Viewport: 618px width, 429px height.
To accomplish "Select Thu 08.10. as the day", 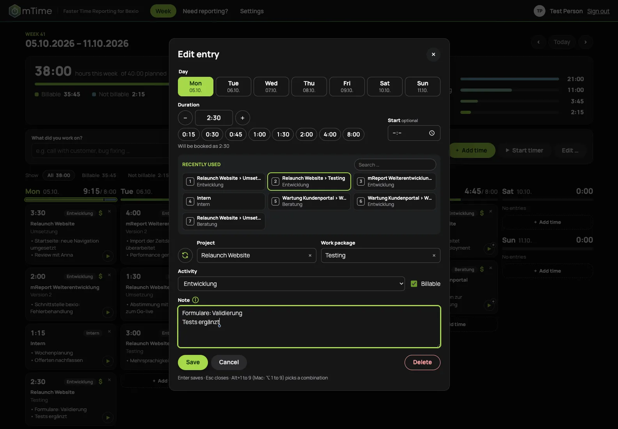I will coord(309,87).
